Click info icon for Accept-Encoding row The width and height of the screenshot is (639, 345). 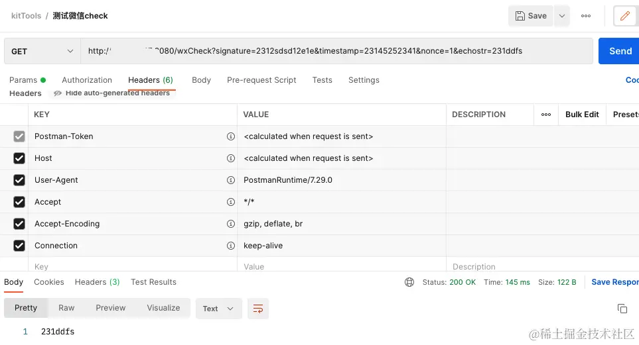[231, 224]
